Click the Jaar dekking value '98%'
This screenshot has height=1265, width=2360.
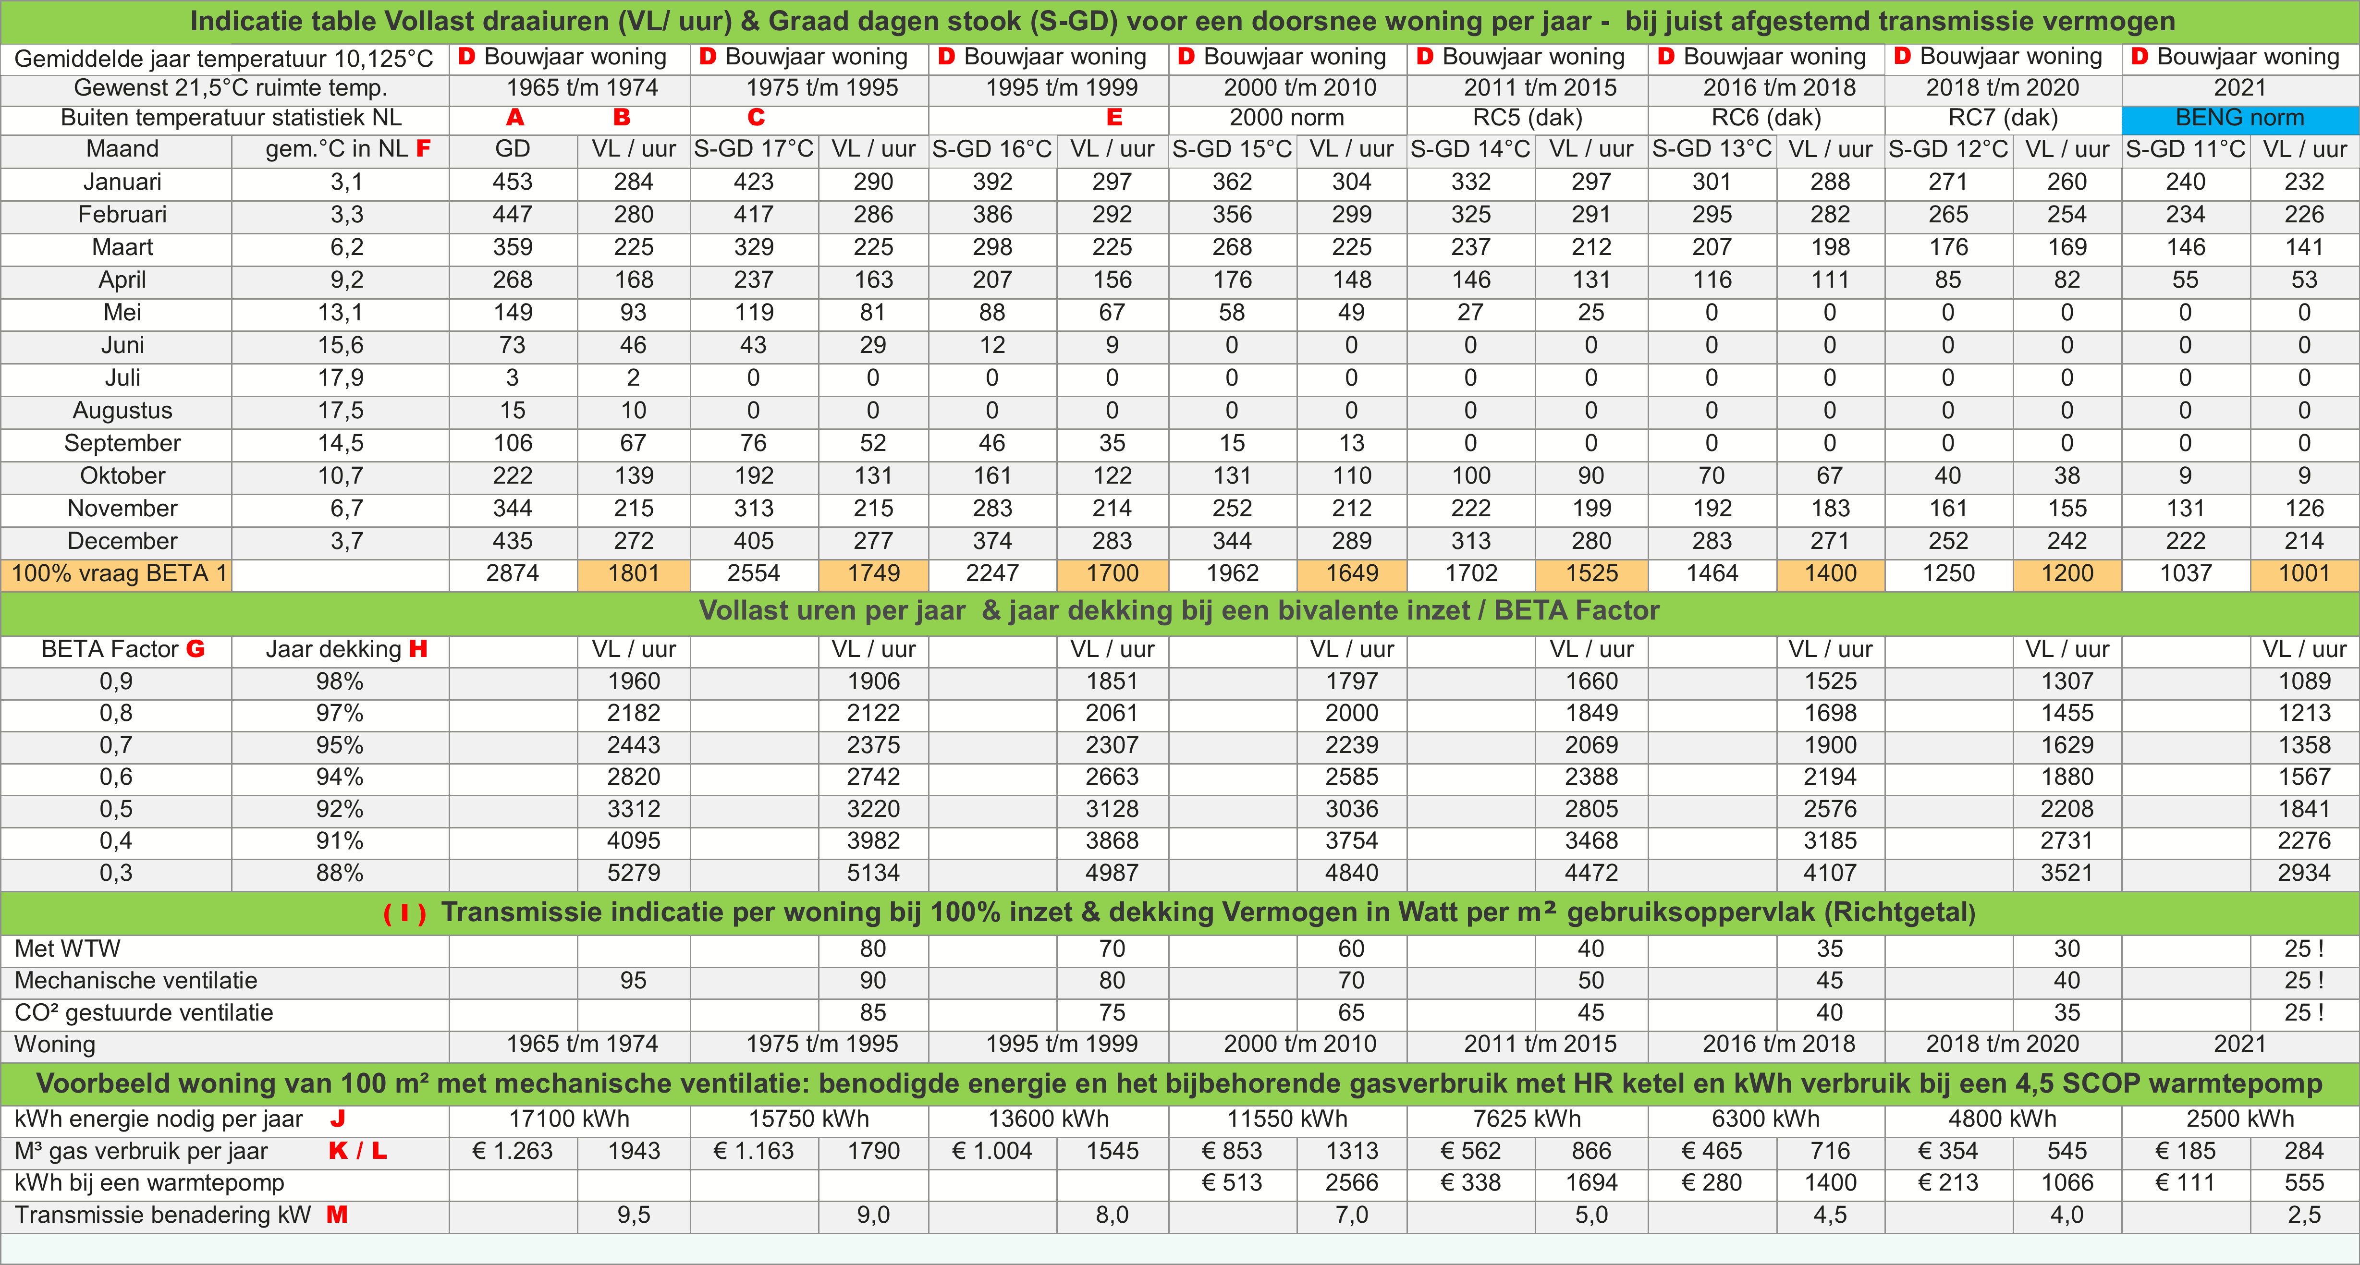point(340,682)
